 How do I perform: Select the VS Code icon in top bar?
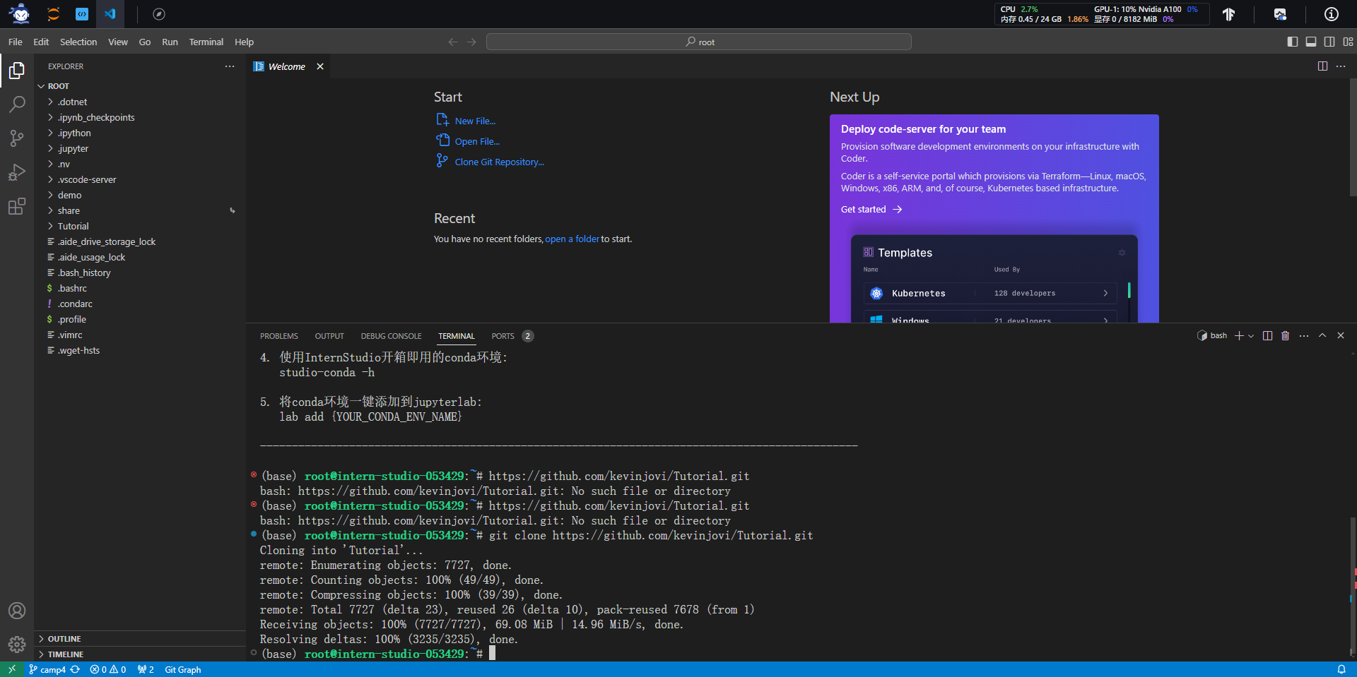pos(110,13)
